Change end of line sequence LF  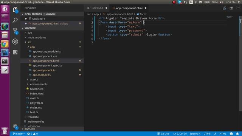pos(215,134)
